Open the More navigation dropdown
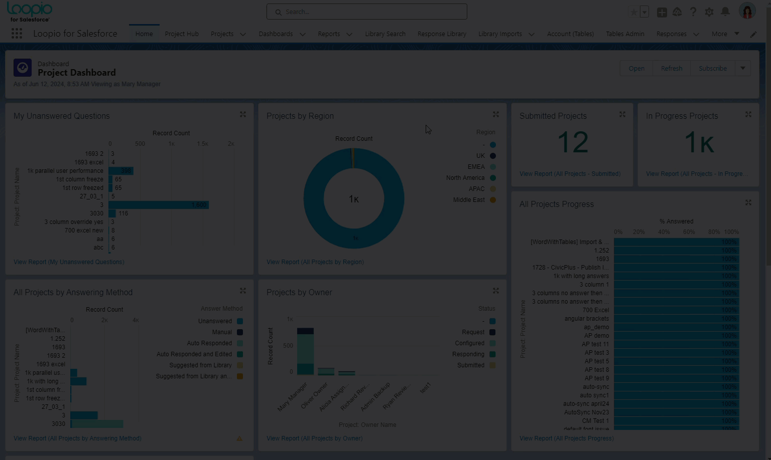The width and height of the screenshot is (771, 460). coord(725,34)
